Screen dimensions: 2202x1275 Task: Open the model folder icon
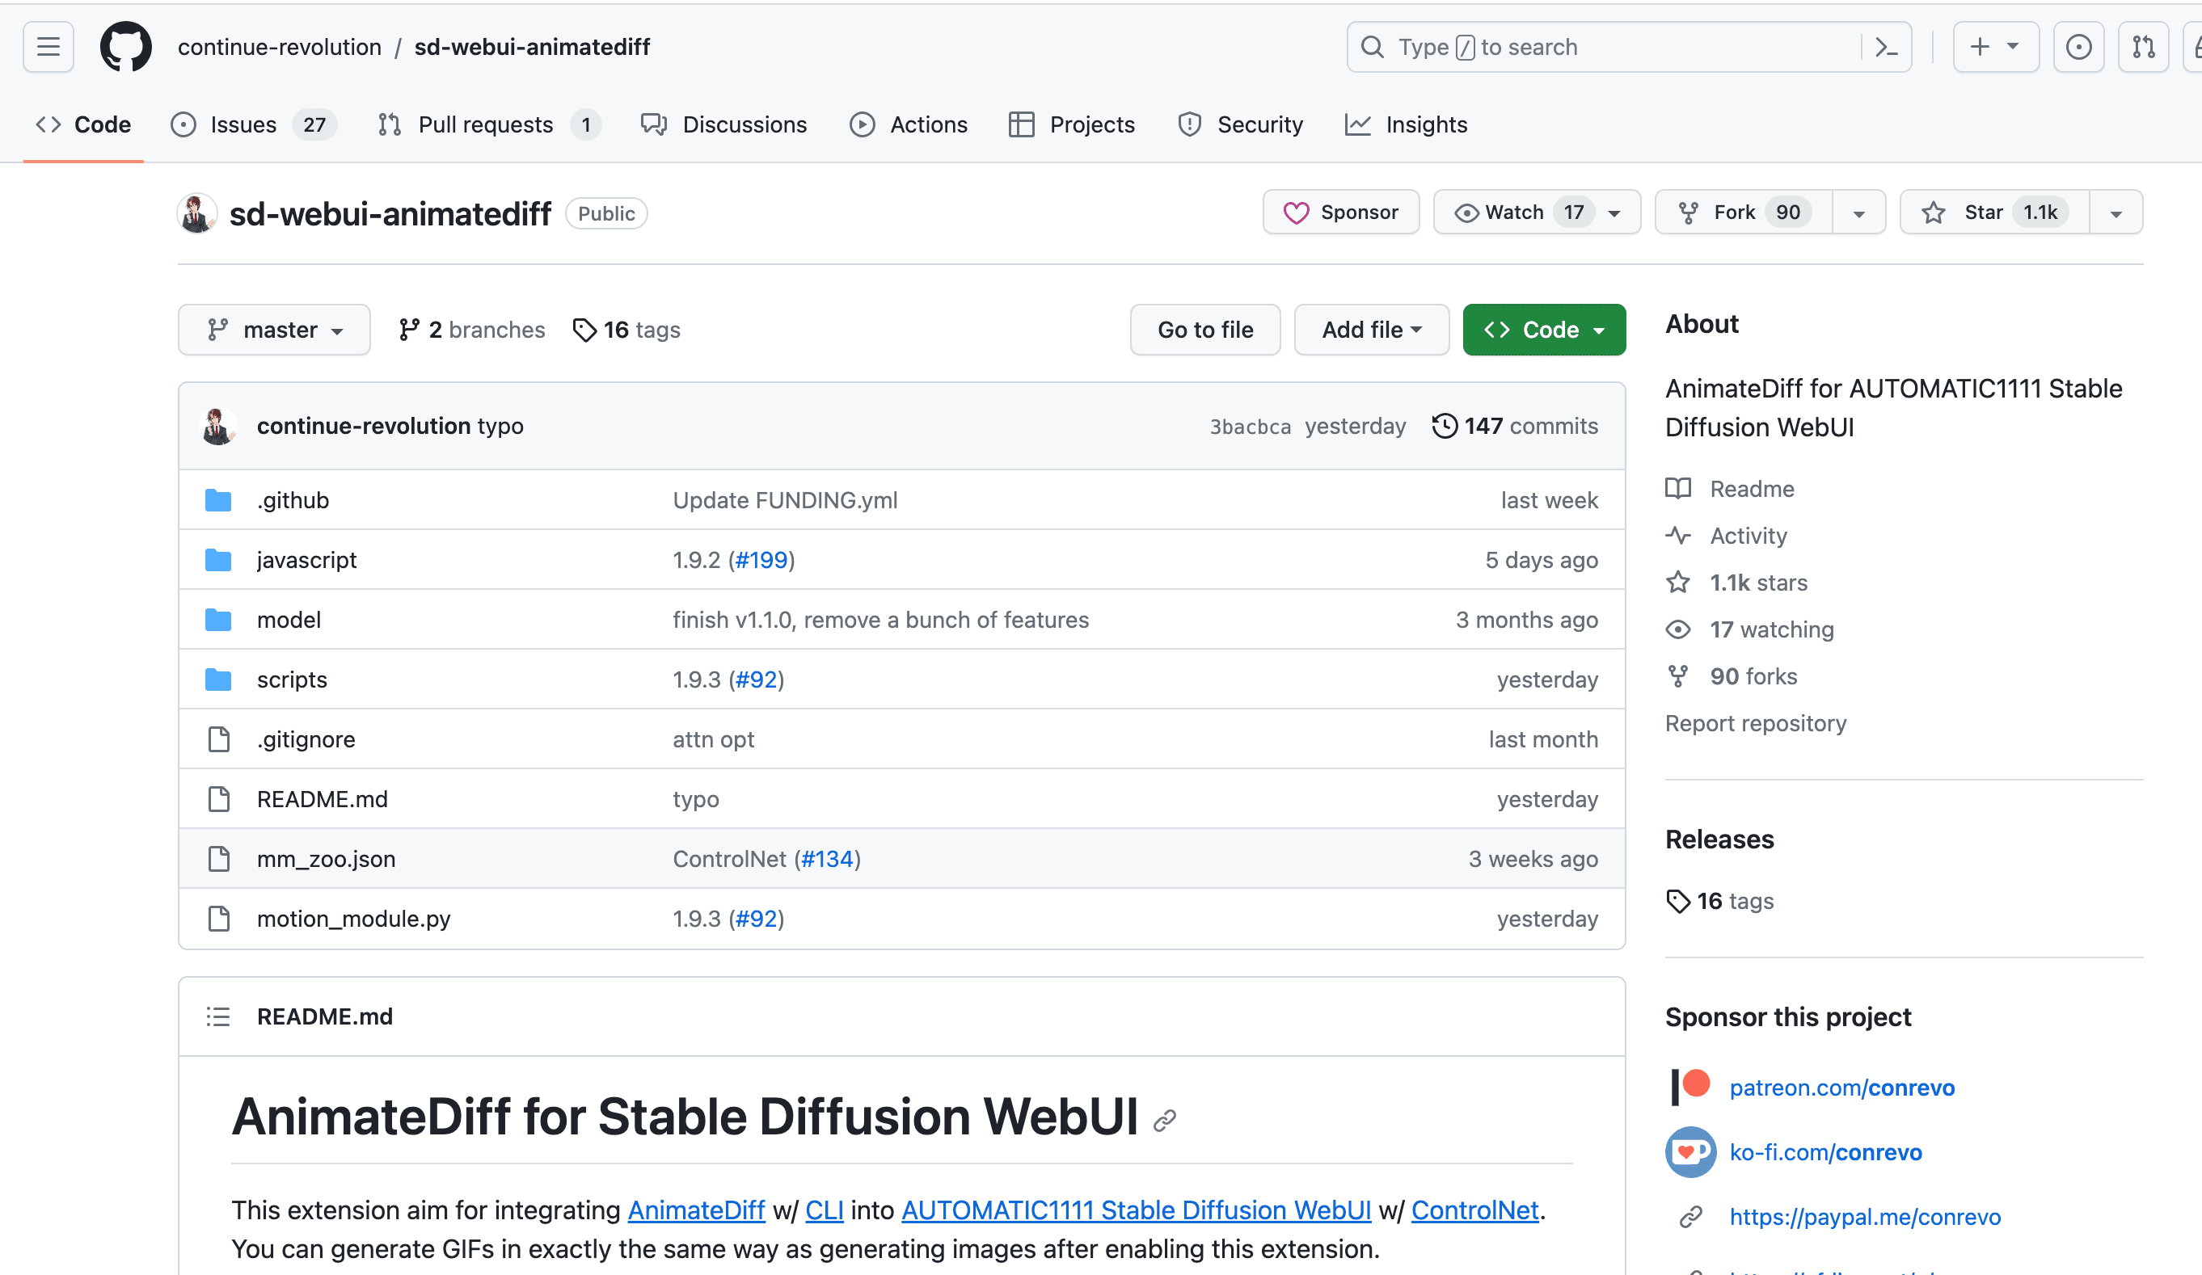218,620
